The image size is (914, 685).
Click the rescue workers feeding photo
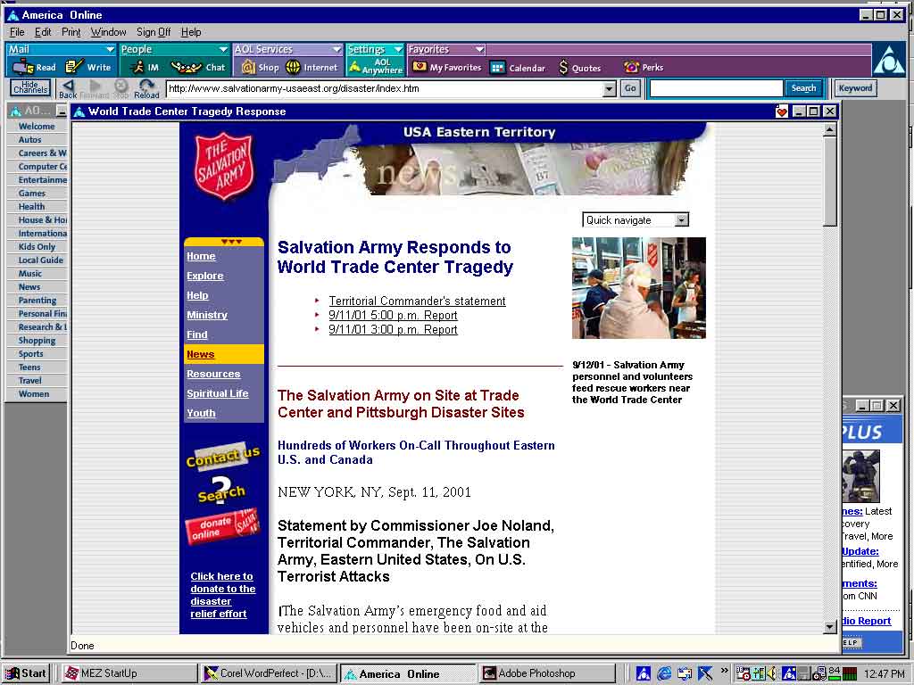coord(639,288)
